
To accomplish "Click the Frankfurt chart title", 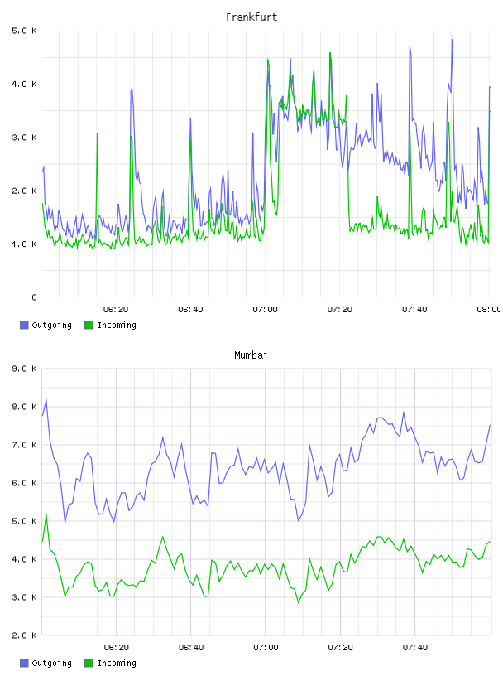I will [x=251, y=17].
